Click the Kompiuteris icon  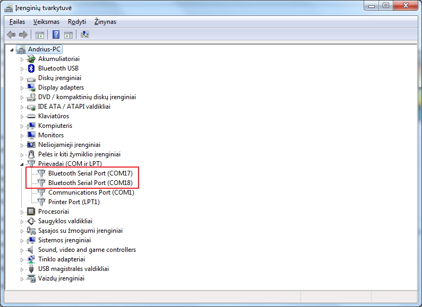click(x=31, y=126)
